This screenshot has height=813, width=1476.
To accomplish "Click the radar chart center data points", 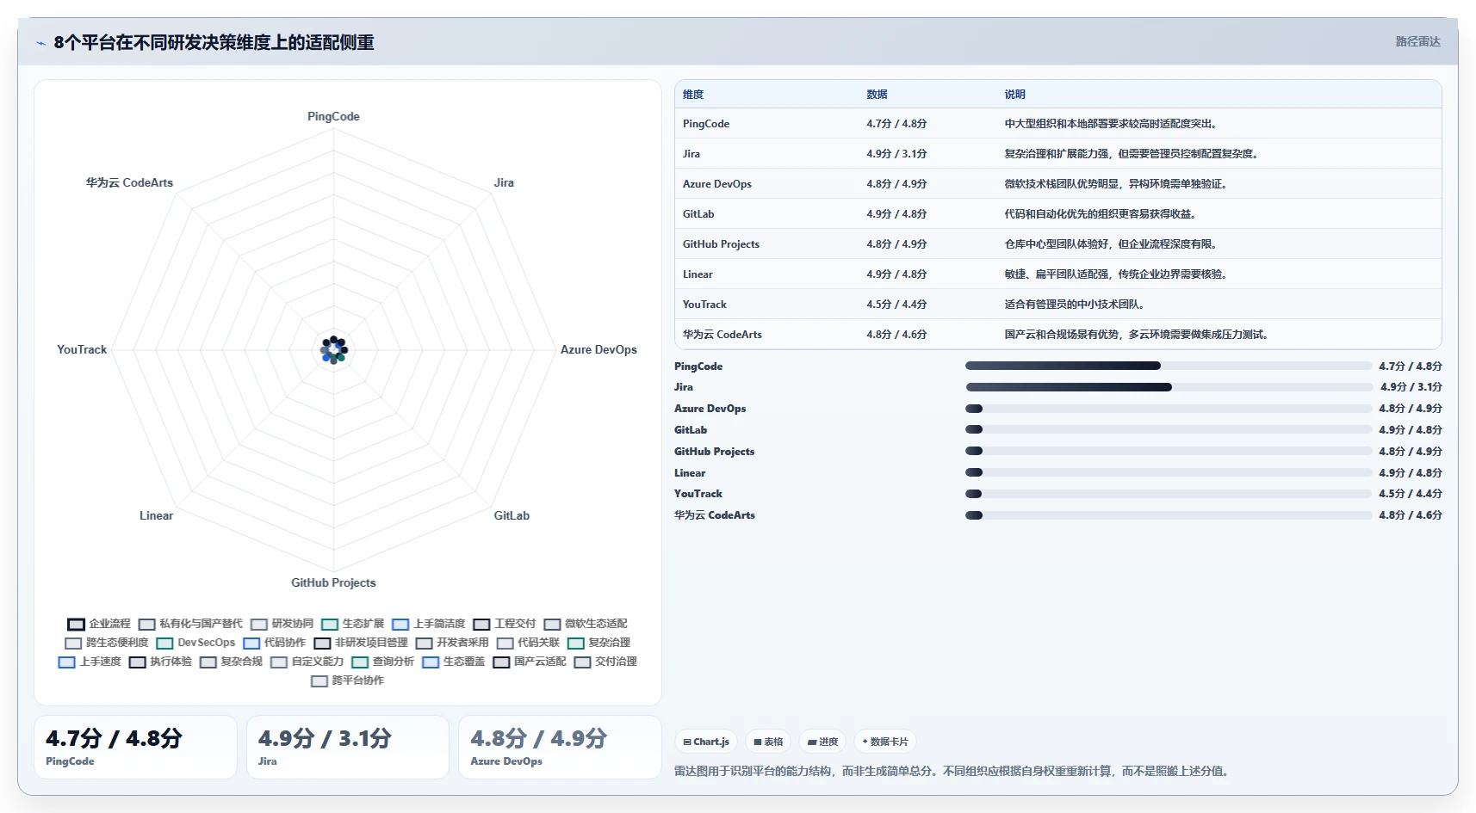I will [334, 349].
